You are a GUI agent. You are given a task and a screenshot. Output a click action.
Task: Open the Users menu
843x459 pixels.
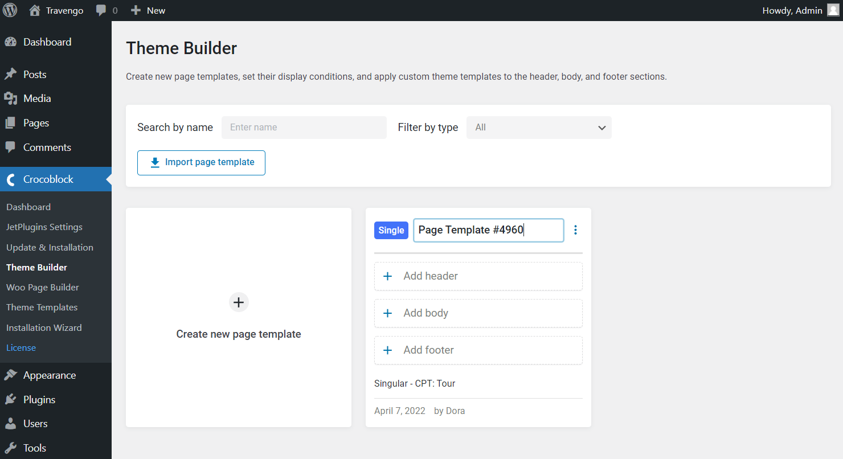[x=56, y=424]
